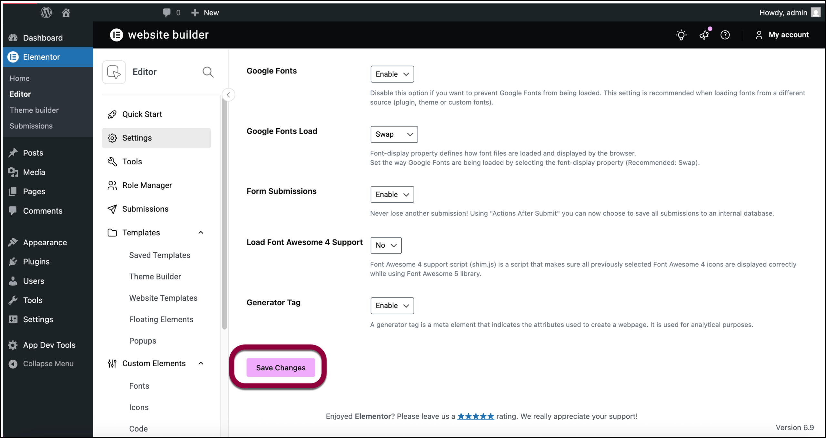Screen dimensions: 826x438
Task: Click the admin avatar image
Action: [x=816, y=13]
